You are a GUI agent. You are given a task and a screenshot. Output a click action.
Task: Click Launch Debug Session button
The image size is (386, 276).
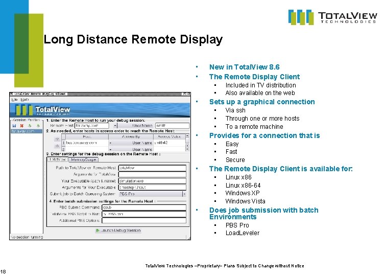(118, 231)
